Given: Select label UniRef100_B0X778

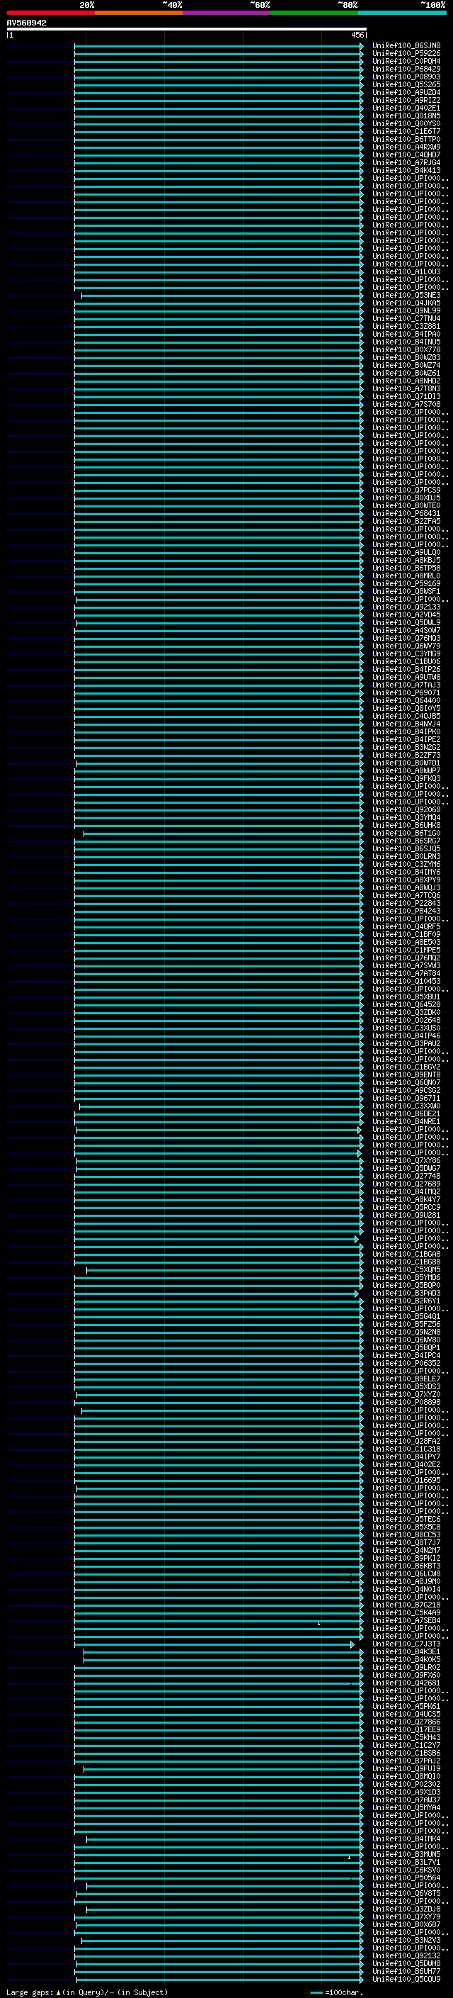Looking at the screenshot, I should click(x=406, y=350).
